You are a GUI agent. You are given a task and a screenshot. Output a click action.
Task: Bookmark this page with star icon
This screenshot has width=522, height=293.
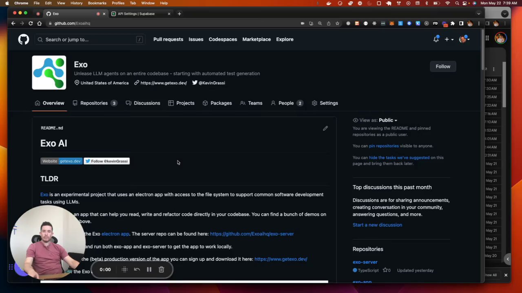[337, 23]
